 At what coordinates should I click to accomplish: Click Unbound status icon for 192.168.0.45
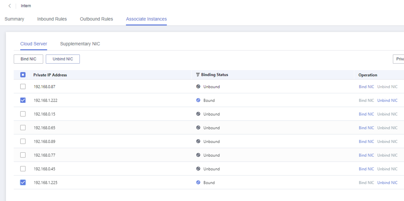click(198, 169)
